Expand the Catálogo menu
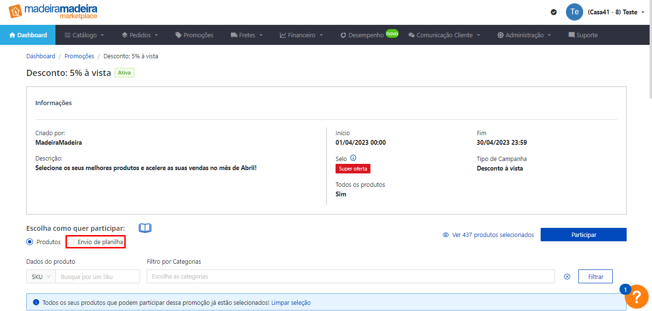The image size is (652, 311). coord(84,35)
